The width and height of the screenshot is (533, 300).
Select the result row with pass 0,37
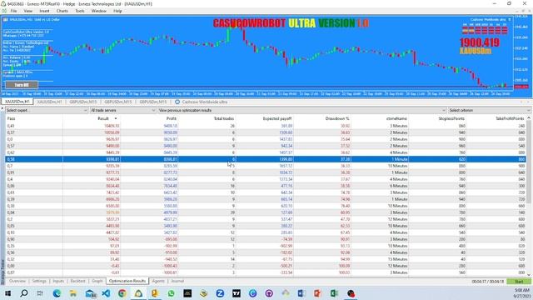[266, 132]
